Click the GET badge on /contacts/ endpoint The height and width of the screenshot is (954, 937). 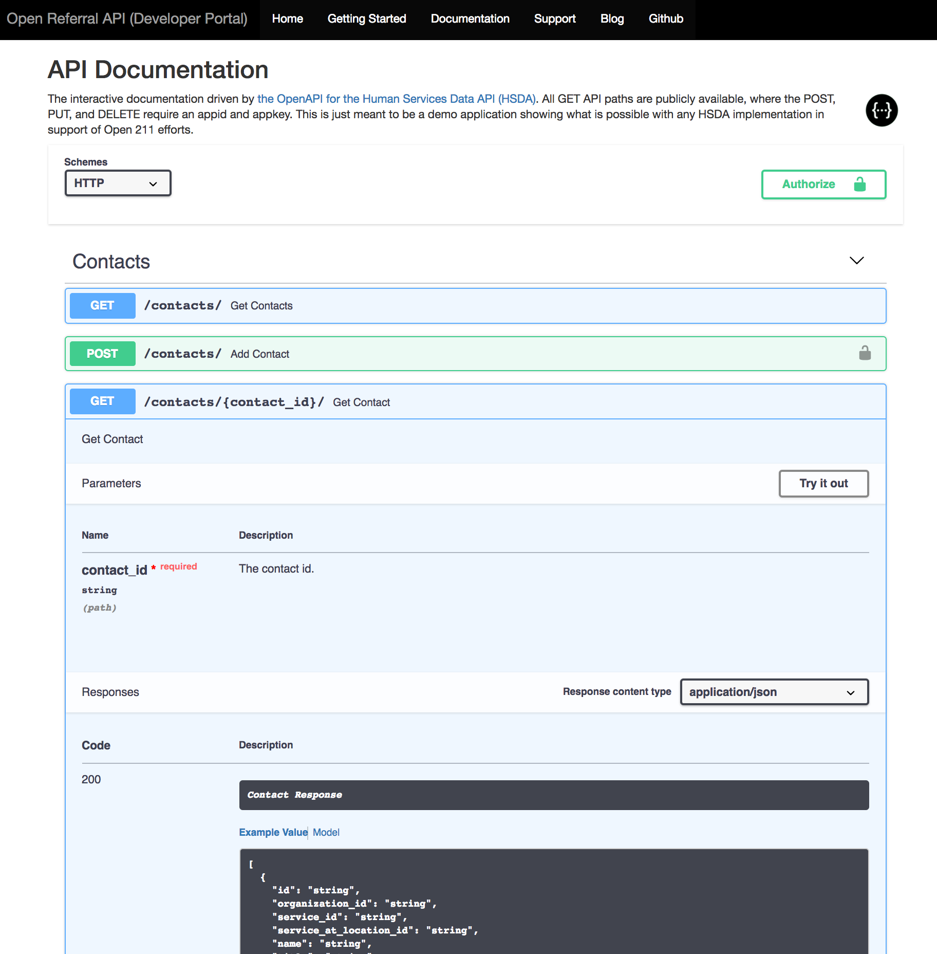coord(102,305)
